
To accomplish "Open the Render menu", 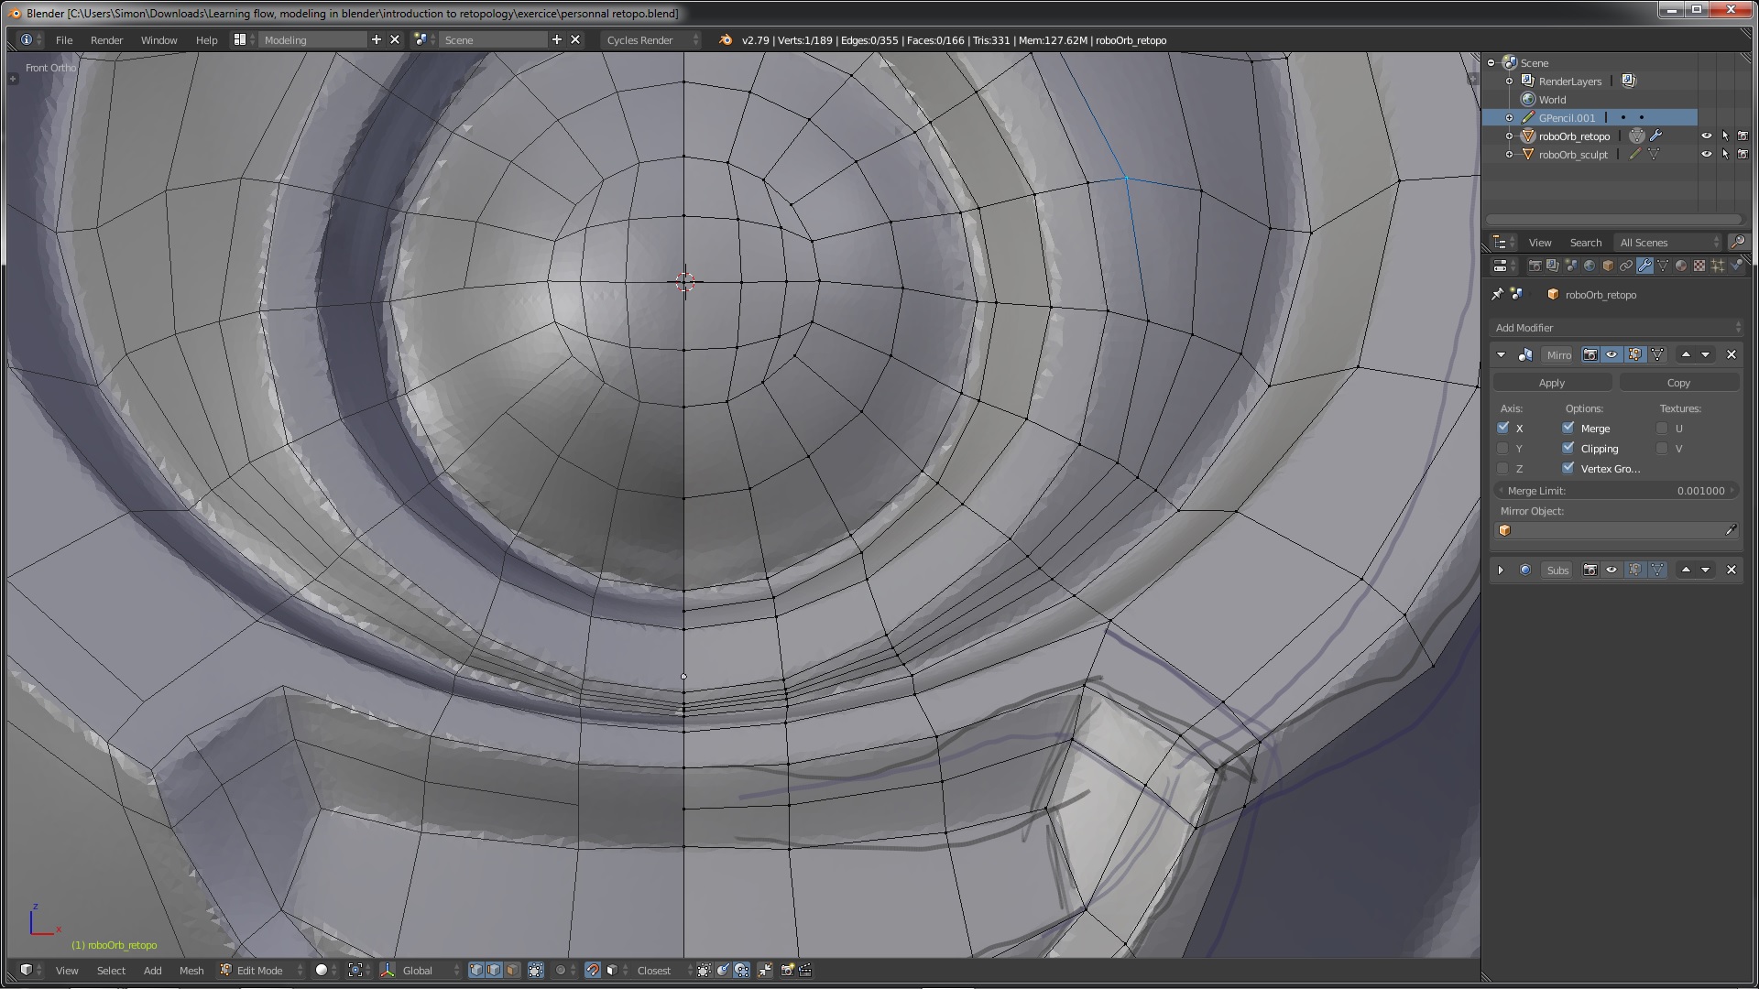I will pos(106,40).
